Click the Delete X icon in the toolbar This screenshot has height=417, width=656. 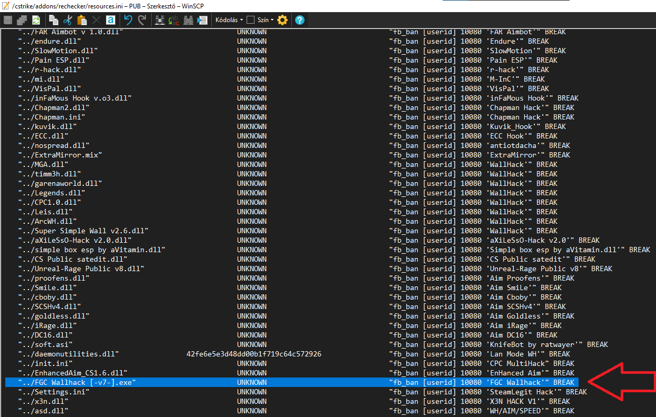pyautogui.click(x=96, y=20)
